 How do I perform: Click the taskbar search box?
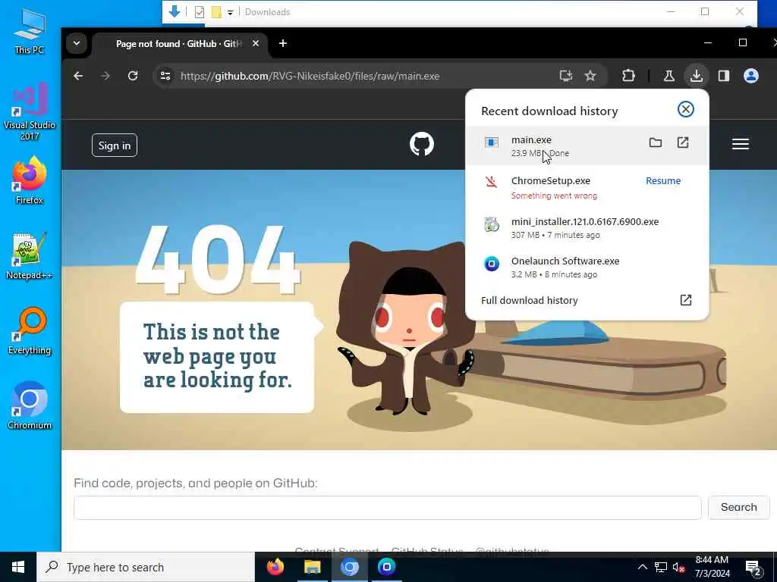(x=146, y=567)
